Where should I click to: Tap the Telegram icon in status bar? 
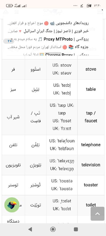(x=89, y=6)
